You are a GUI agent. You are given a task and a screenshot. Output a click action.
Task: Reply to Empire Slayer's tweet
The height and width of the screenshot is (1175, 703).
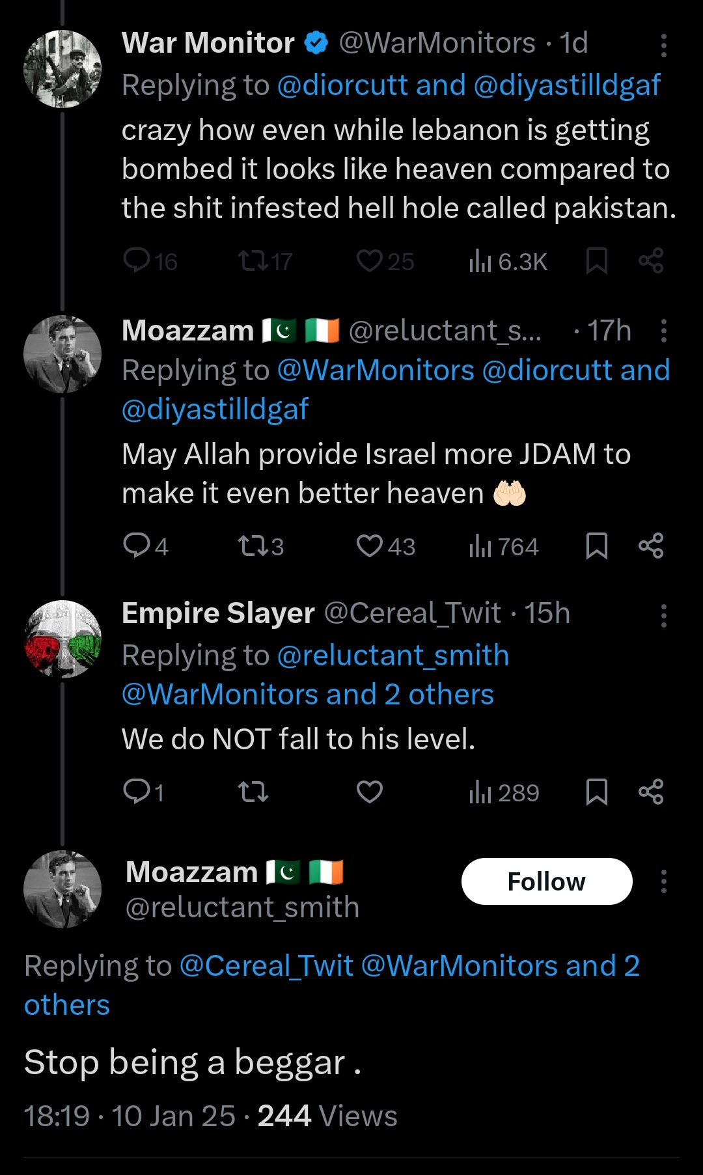pos(137,792)
